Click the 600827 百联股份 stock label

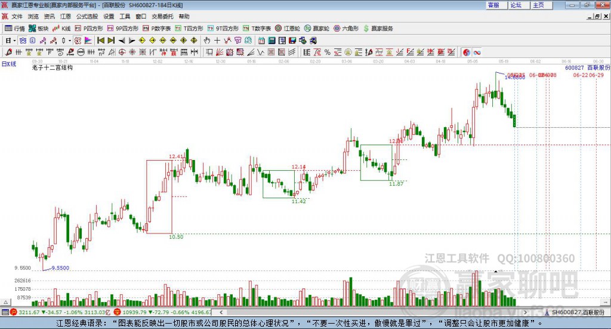pyautogui.click(x=587, y=67)
